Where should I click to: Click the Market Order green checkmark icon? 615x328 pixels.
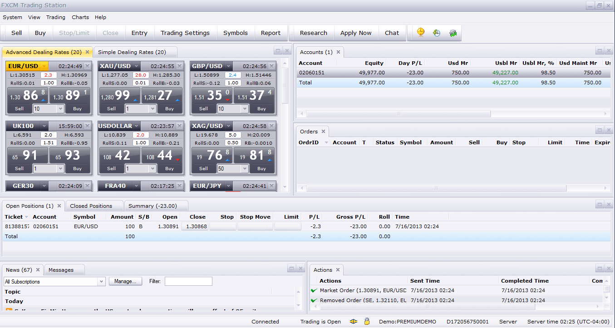click(x=314, y=290)
